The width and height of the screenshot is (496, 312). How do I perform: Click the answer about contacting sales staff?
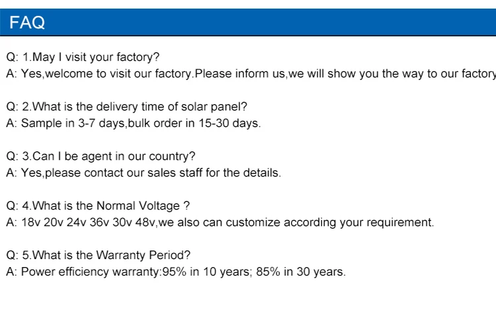coord(144,173)
